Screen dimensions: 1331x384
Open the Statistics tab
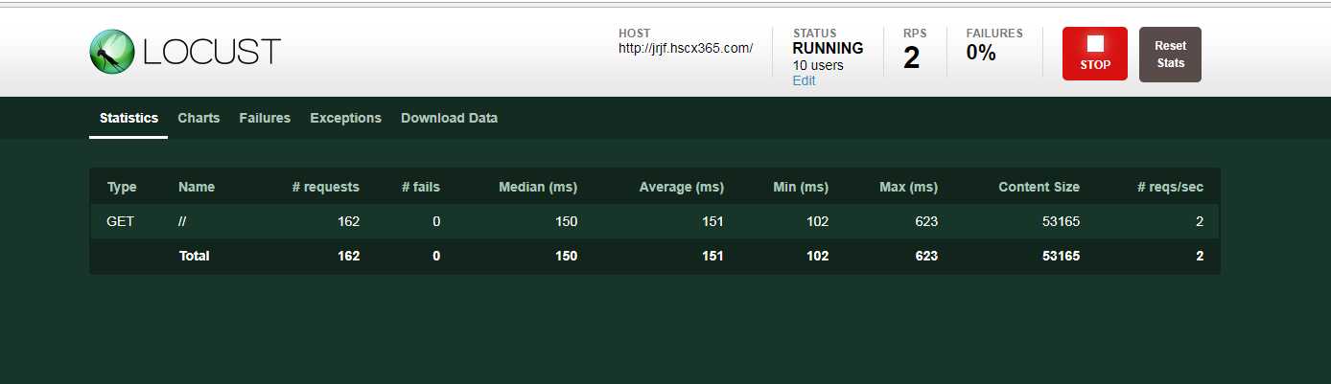[128, 118]
